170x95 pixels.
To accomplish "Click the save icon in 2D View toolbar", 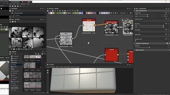I will (x=13, y=22).
